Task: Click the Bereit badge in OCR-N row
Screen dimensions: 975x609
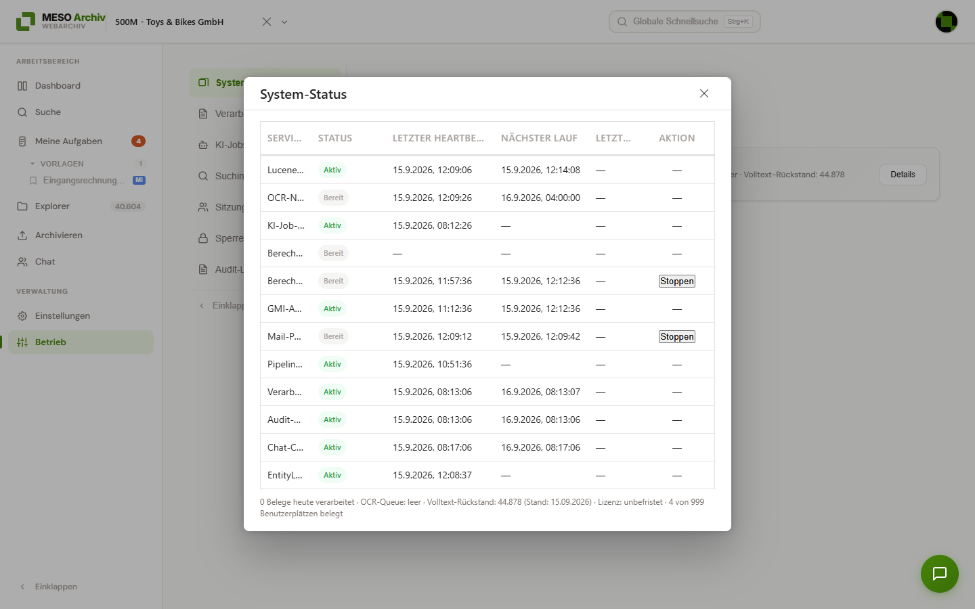Action: (333, 198)
